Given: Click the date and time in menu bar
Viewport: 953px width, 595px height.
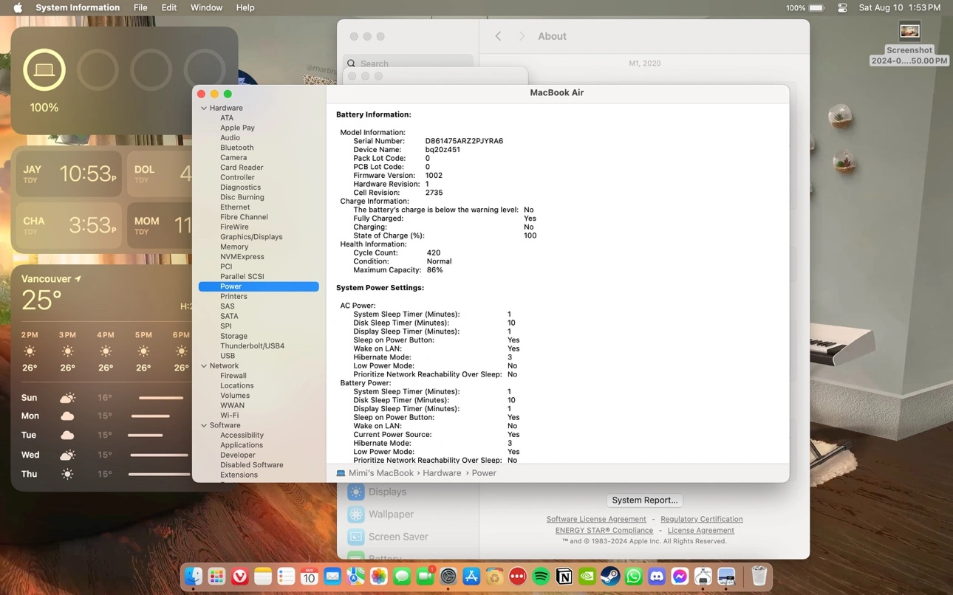Looking at the screenshot, I should (x=900, y=7).
